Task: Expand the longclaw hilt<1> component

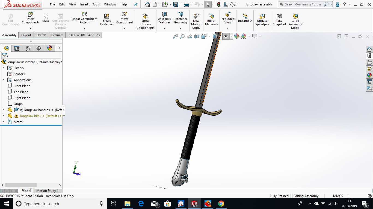Action: [3, 116]
